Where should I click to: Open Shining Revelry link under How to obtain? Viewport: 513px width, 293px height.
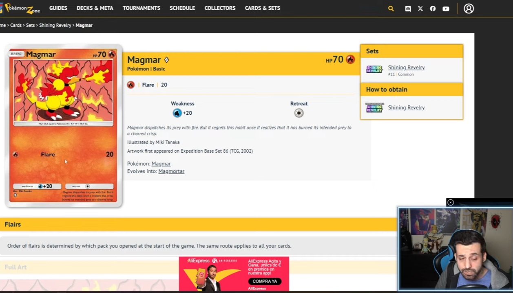tap(406, 107)
